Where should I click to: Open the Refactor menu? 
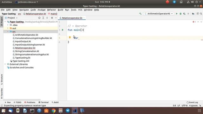point(51,10)
